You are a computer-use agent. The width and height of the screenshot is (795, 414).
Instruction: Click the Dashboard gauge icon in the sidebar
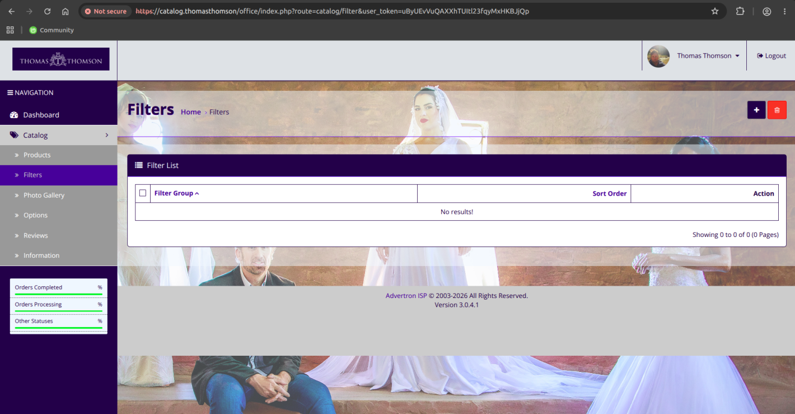coord(14,115)
